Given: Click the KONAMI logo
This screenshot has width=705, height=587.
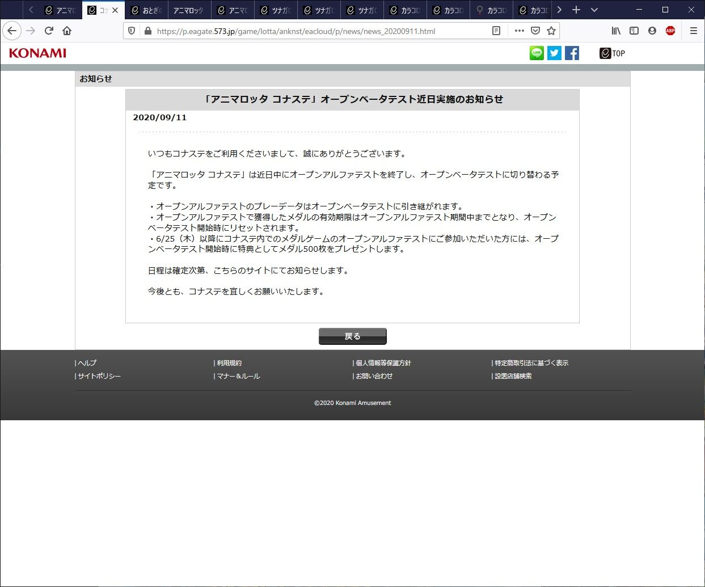Looking at the screenshot, I should tap(37, 53).
